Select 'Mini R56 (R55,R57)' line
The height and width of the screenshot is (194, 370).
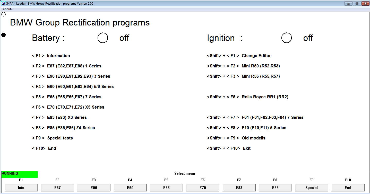pyautogui.click(x=243, y=76)
